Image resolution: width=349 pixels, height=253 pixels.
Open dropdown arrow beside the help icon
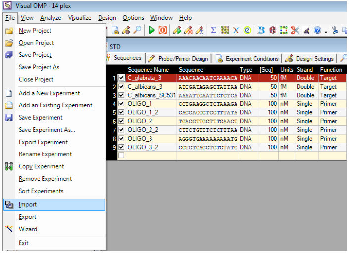[326, 31]
